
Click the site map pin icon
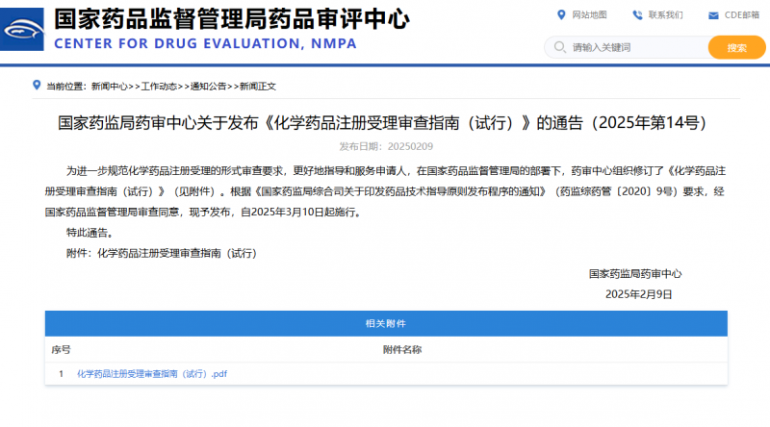pyautogui.click(x=562, y=14)
